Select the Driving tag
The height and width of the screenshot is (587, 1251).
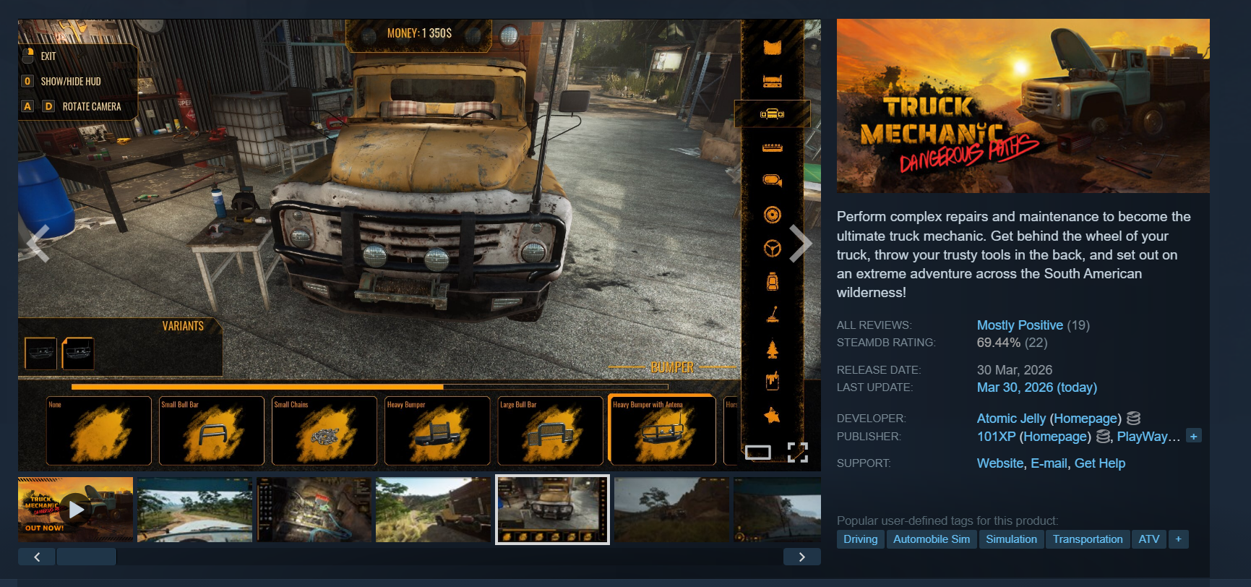point(861,539)
